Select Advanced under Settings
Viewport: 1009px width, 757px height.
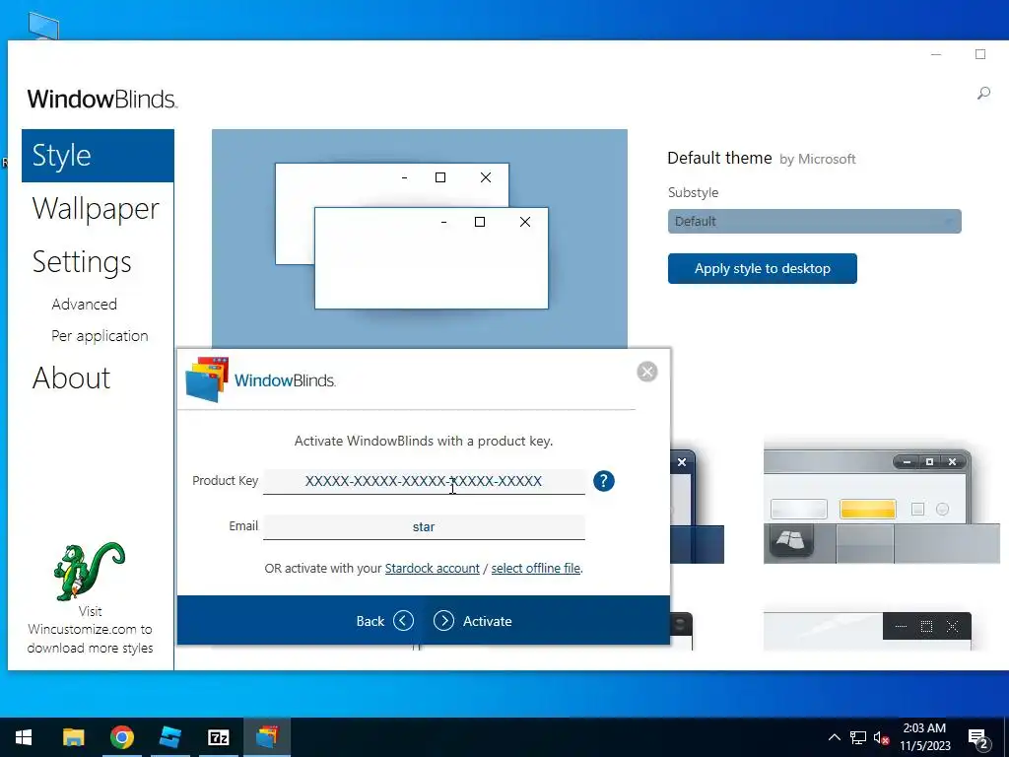pyautogui.click(x=85, y=304)
